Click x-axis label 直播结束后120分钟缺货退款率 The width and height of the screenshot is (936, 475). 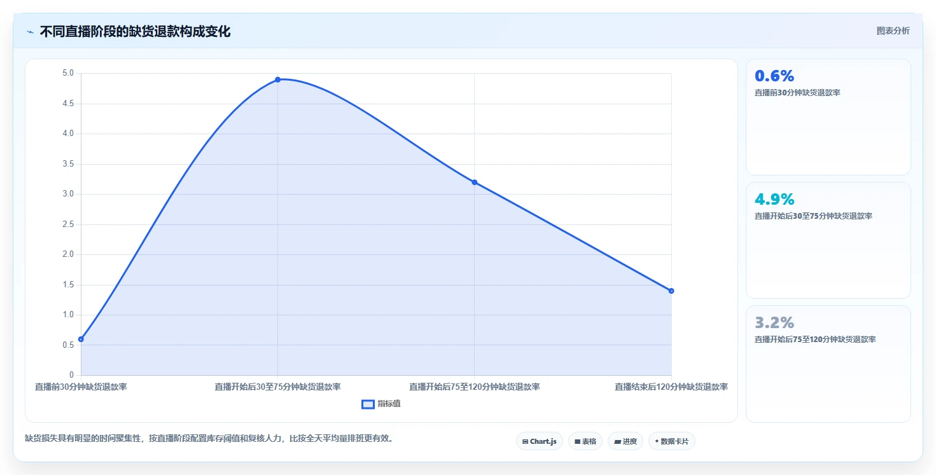[x=671, y=387]
